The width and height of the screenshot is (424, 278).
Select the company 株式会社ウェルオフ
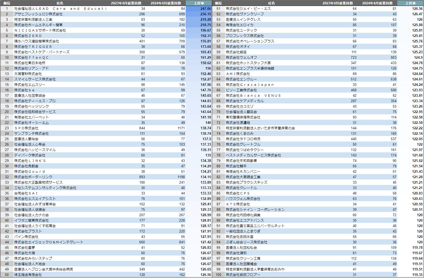(241, 57)
